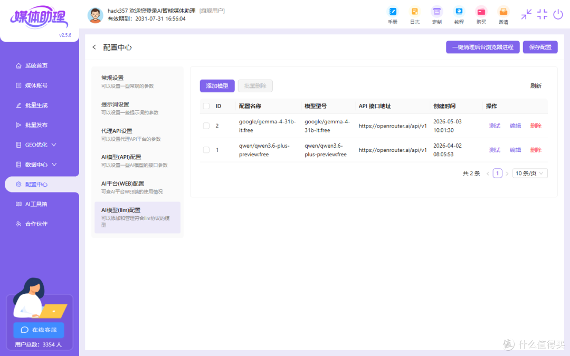Expand the 数据中心 sidebar menu
Image resolution: width=570 pixels, height=356 pixels.
point(36,165)
